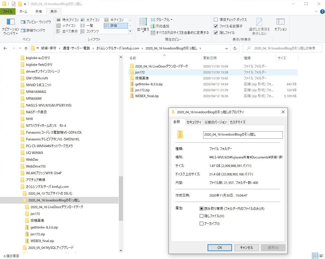Click the search box for this folder
The height and width of the screenshot is (259, 325).
(282, 48)
